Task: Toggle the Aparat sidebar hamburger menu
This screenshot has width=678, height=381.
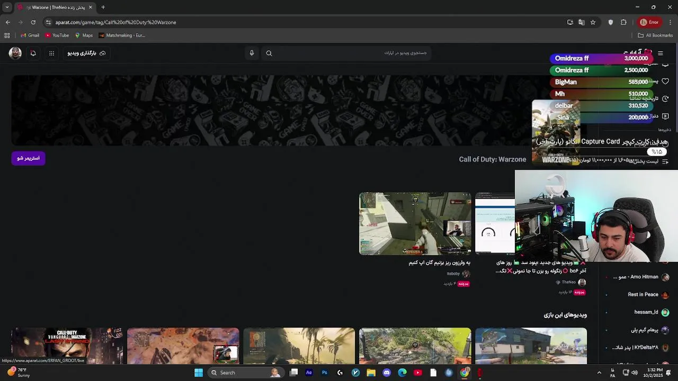Action: [x=660, y=53]
